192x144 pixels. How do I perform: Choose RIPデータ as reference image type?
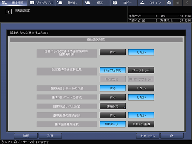pyautogui.click(x=113, y=124)
